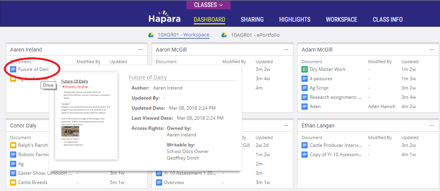Open options menu on card right of Conor Daly
Screen dimensions: 440x191
[x=286, y=125]
